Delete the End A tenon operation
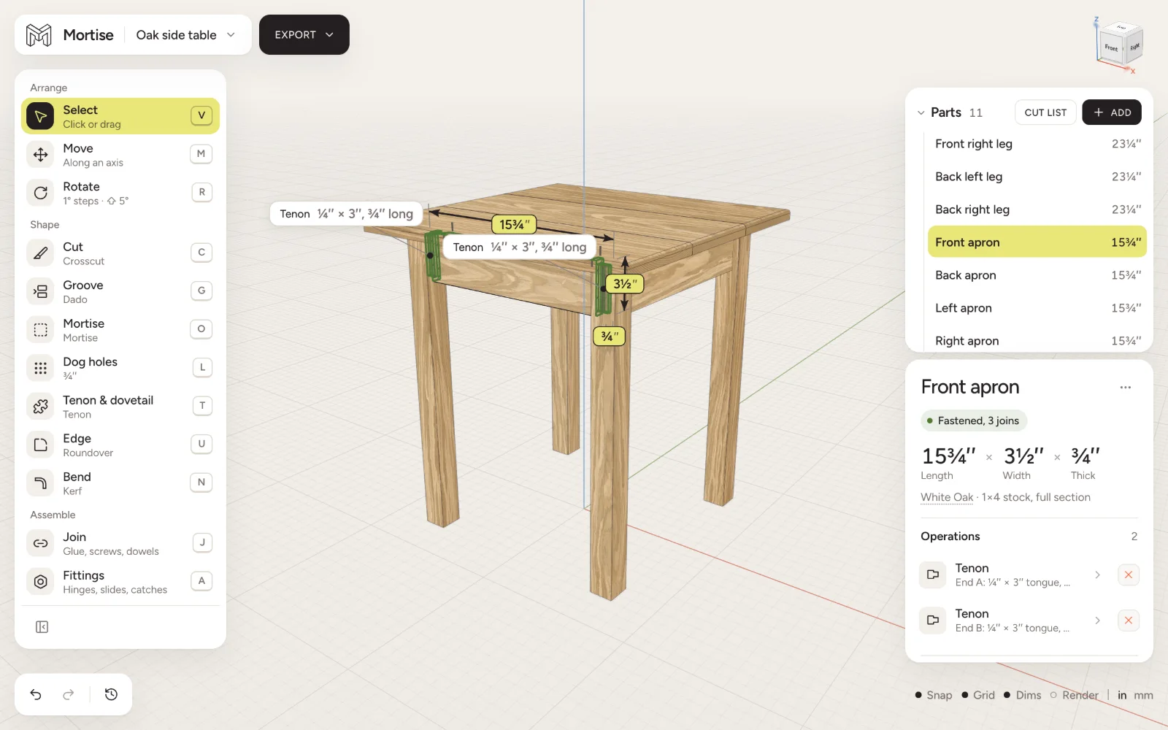This screenshot has height=730, width=1168. click(1129, 575)
